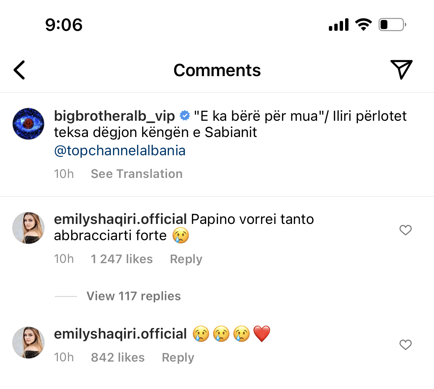Tap the Wi-Fi status icon
This screenshot has width=434, height=389.
click(x=363, y=25)
